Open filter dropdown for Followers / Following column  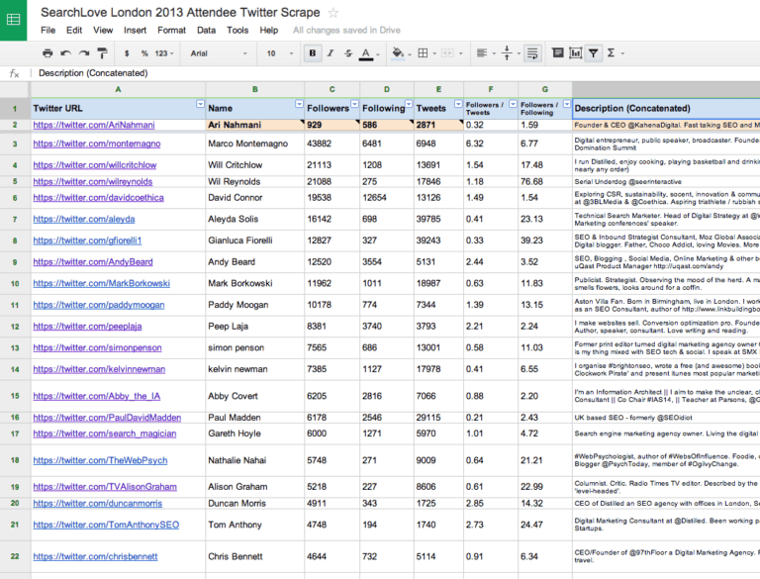click(567, 104)
